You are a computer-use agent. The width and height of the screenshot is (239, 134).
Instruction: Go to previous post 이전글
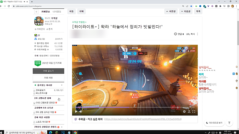(171, 11)
